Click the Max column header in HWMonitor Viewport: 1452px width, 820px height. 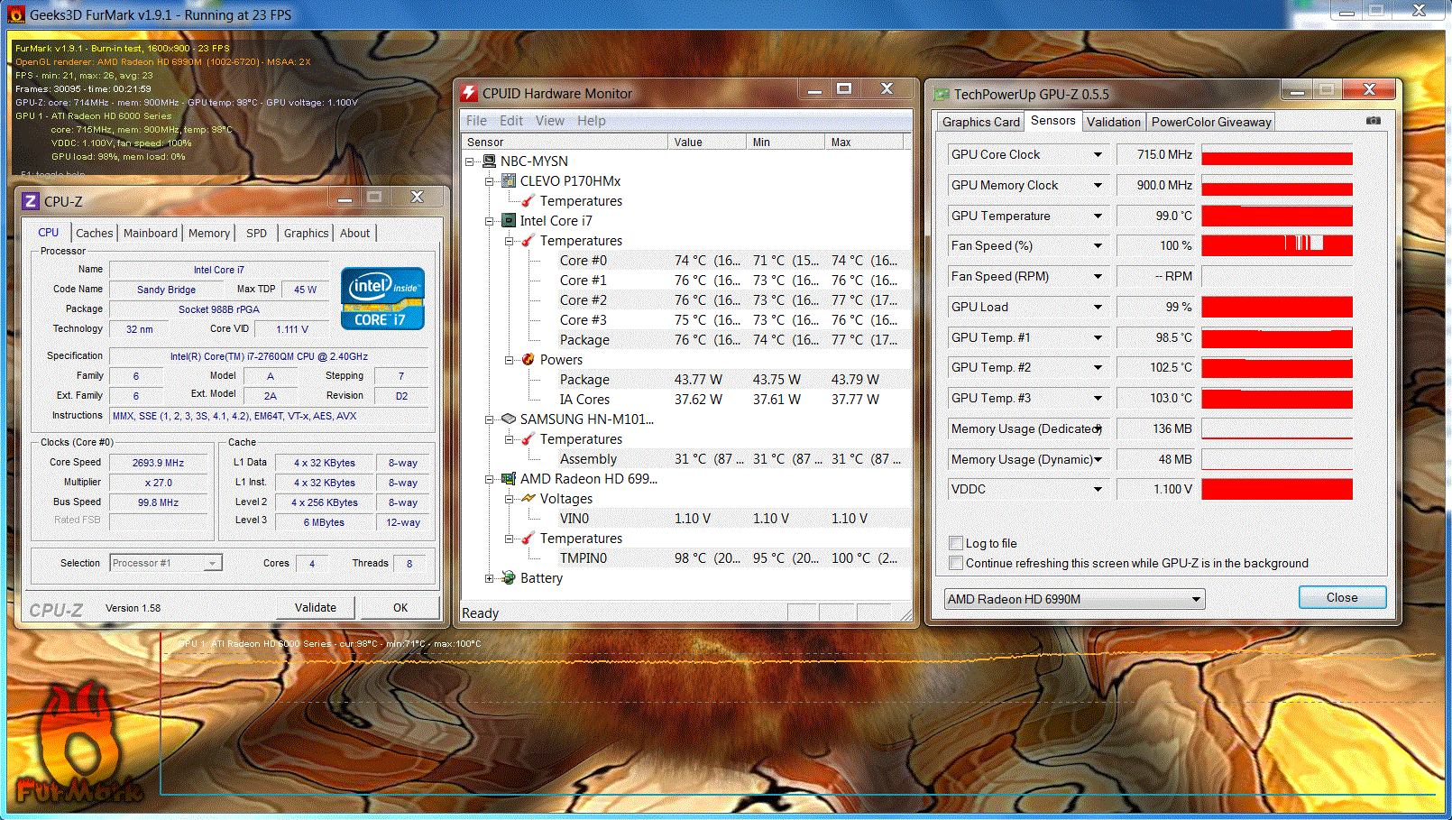[x=863, y=142]
